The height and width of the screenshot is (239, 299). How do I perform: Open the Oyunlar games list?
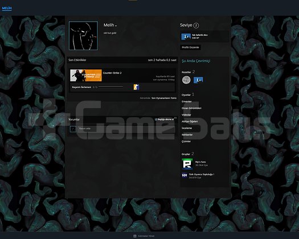pyautogui.click(x=186, y=95)
